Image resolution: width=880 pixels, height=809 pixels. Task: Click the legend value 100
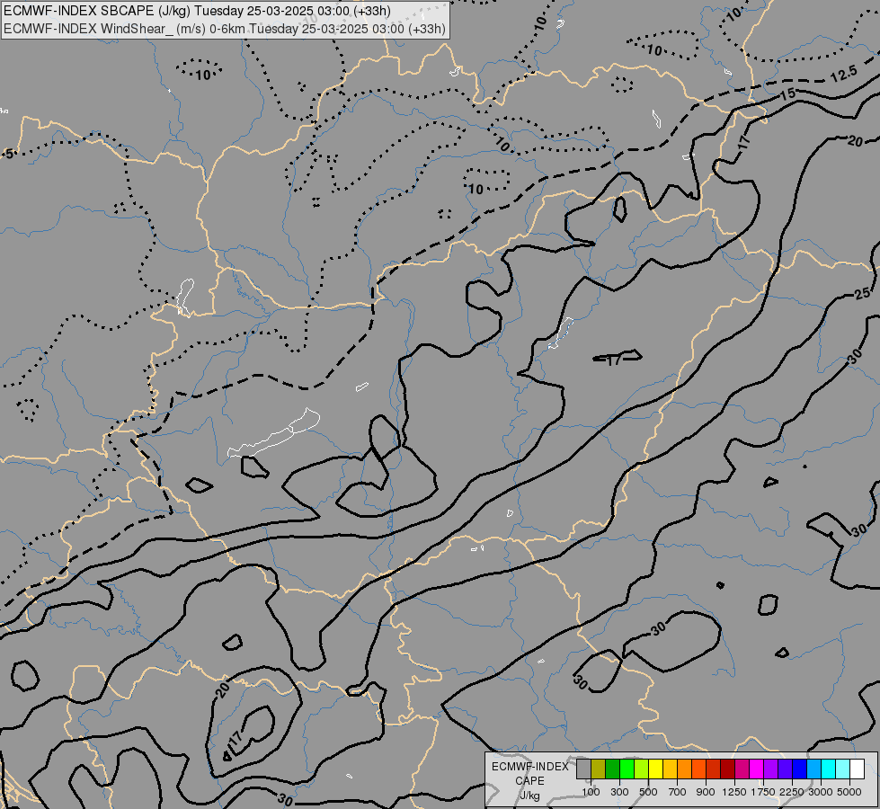pos(591,792)
